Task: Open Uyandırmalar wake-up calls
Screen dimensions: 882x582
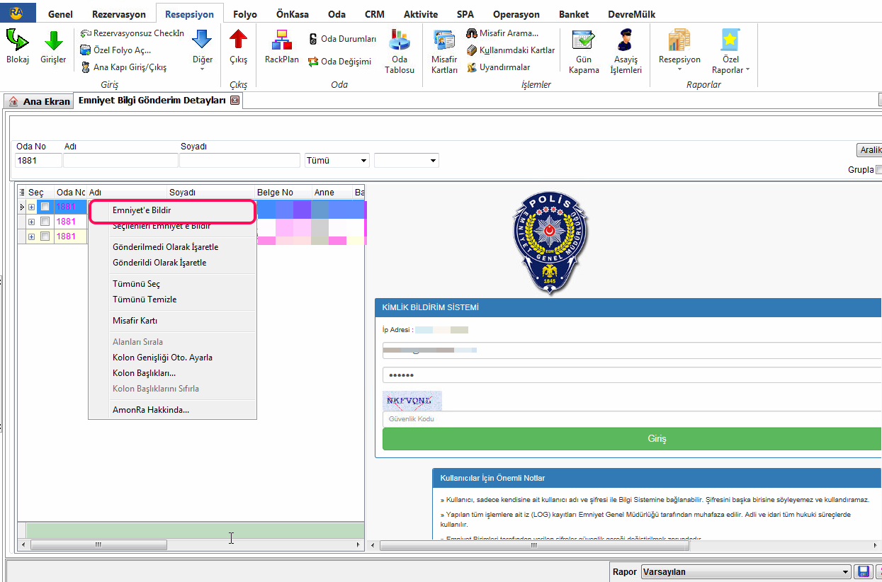Action: tap(498, 67)
